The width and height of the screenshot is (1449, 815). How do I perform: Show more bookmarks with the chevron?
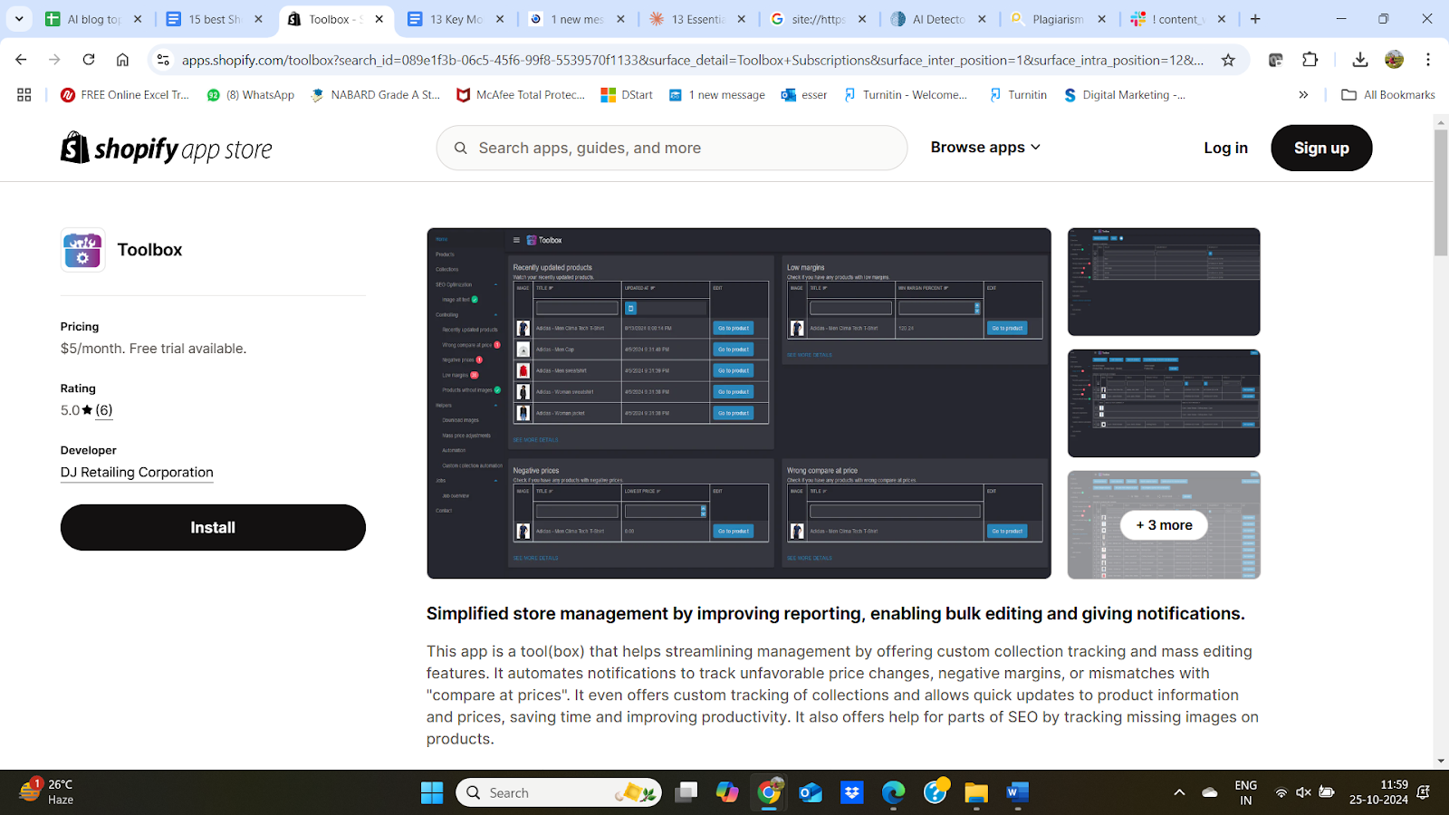pyautogui.click(x=1303, y=94)
